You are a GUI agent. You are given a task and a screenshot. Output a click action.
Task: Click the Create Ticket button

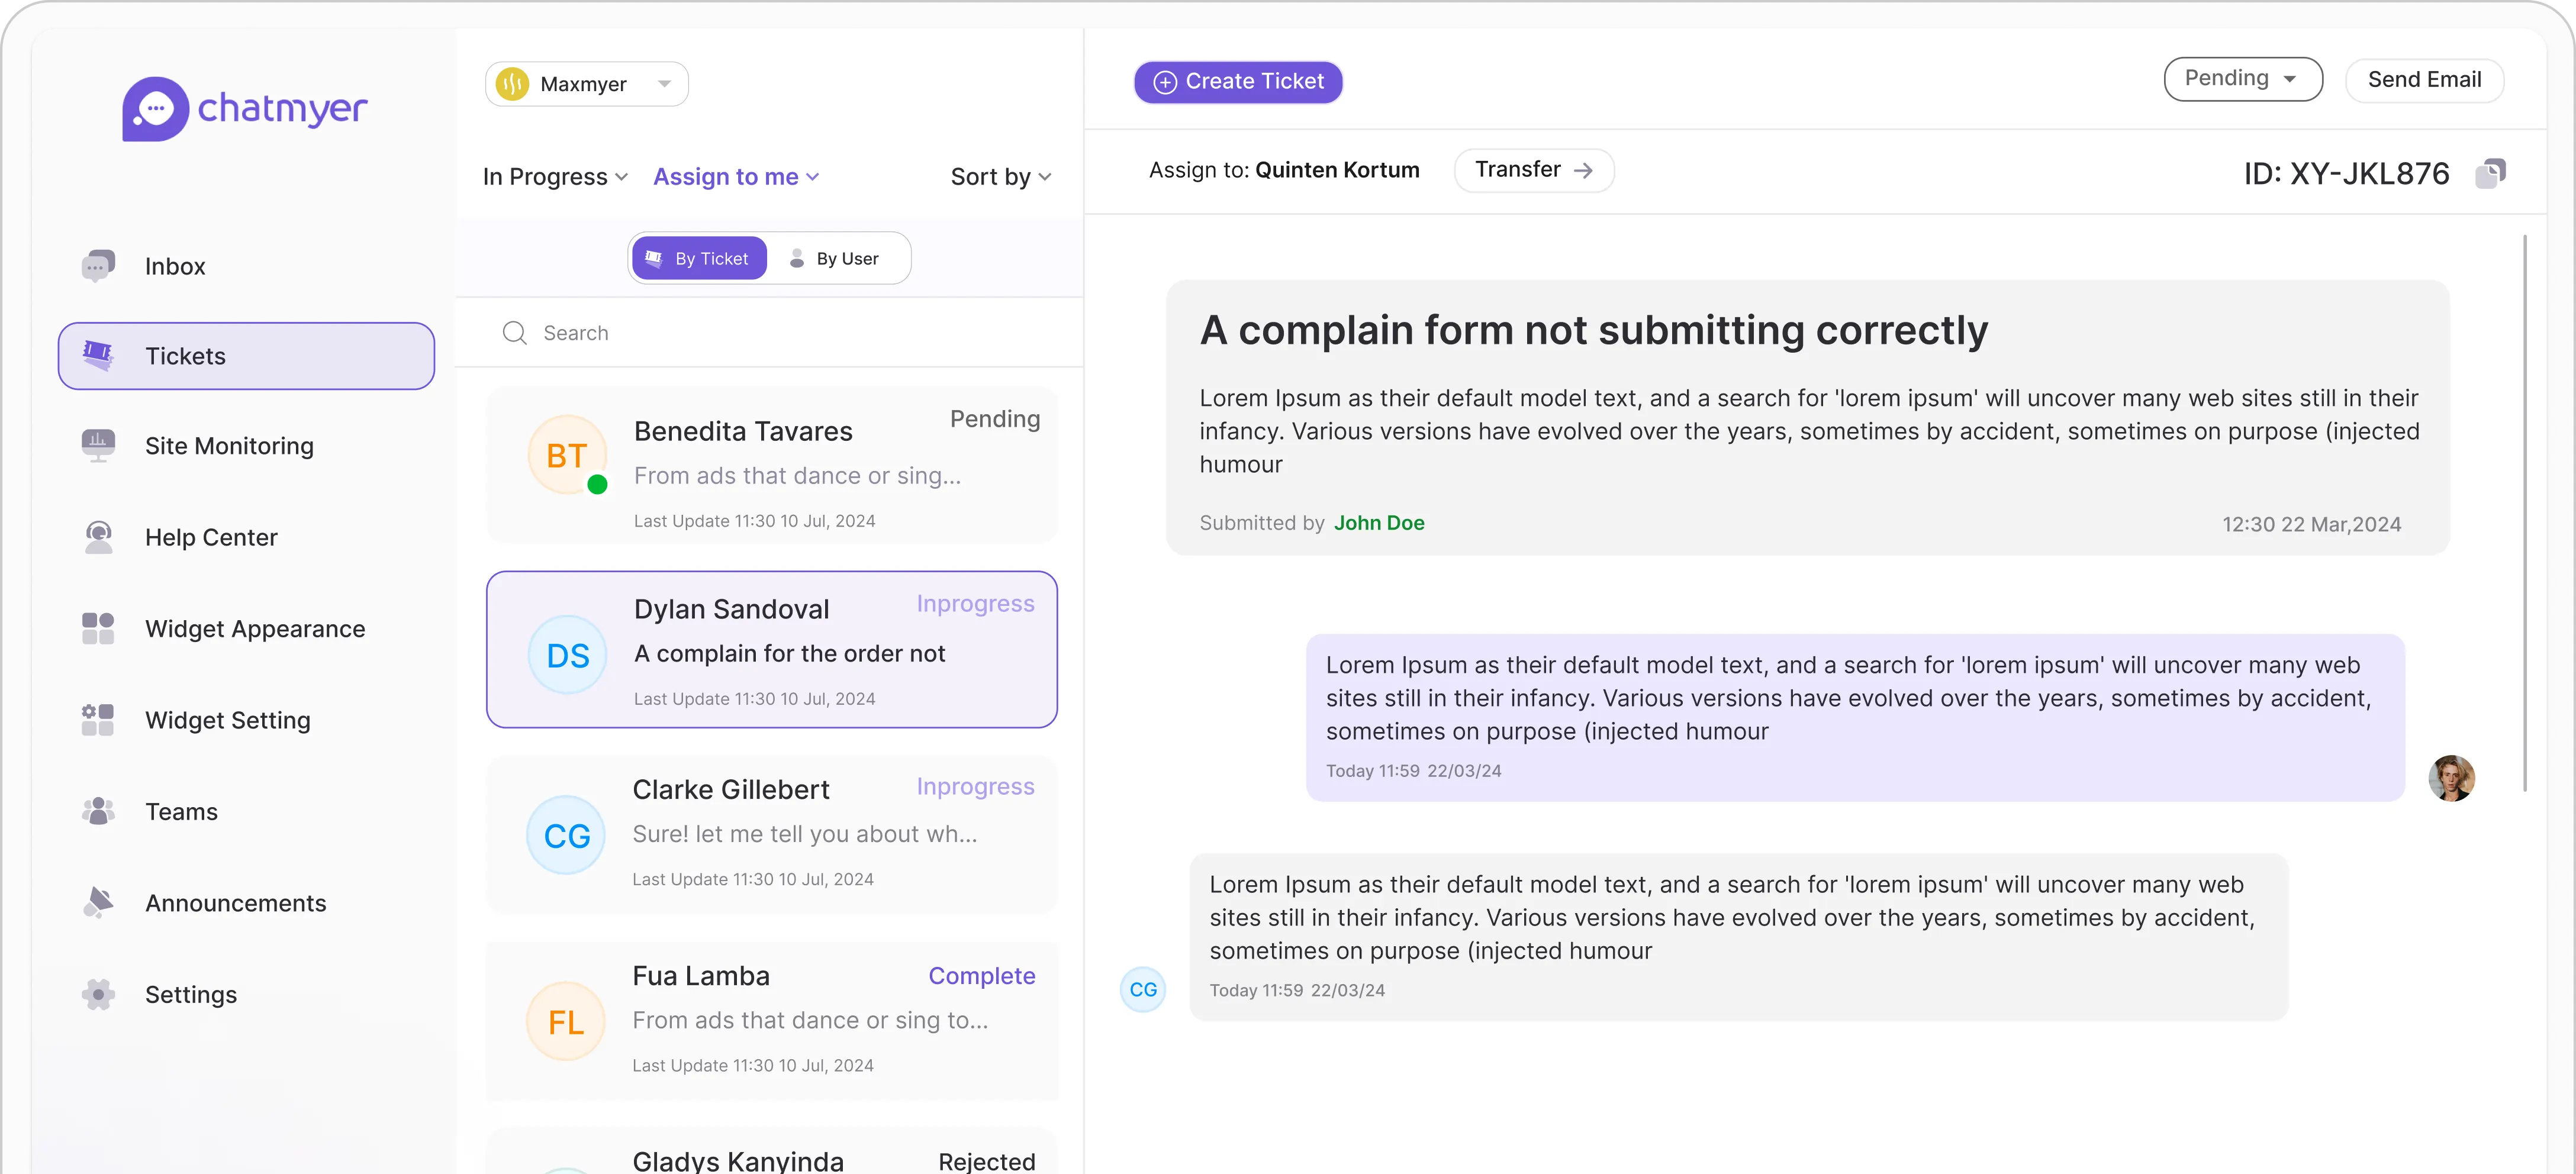pos(1238,82)
